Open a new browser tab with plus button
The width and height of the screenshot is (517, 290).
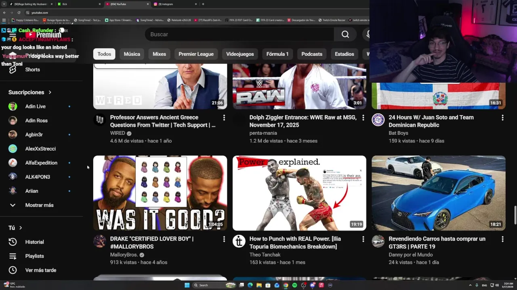203,4
